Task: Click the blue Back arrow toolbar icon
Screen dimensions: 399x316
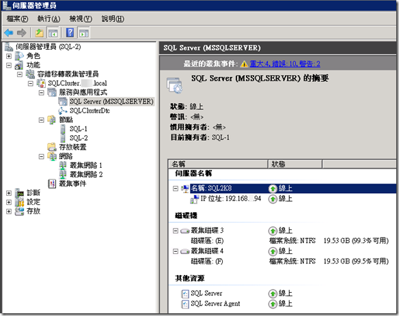Action: pos(9,33)
